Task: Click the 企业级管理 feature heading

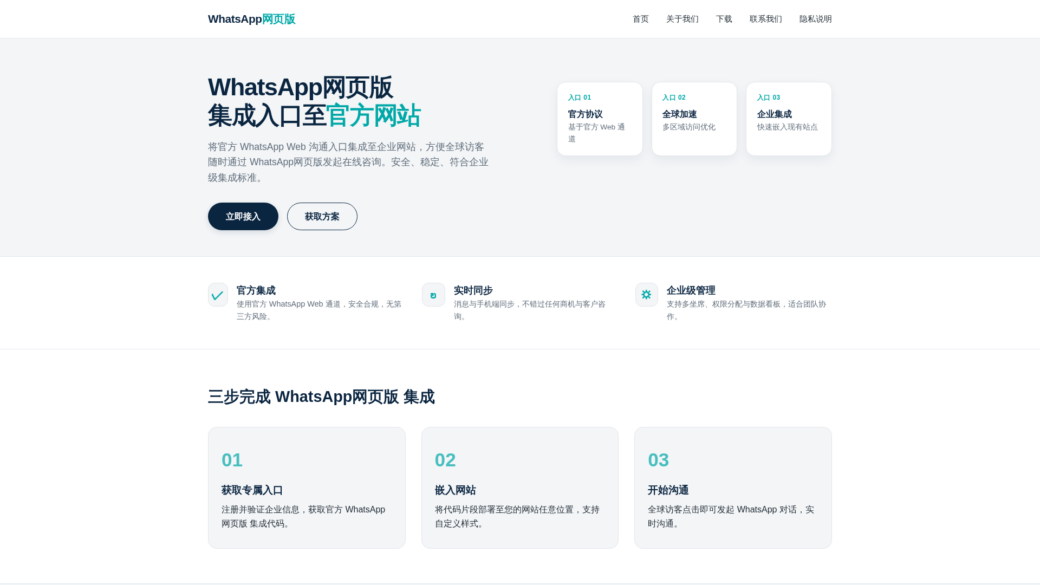Action: tap(691, 290)
